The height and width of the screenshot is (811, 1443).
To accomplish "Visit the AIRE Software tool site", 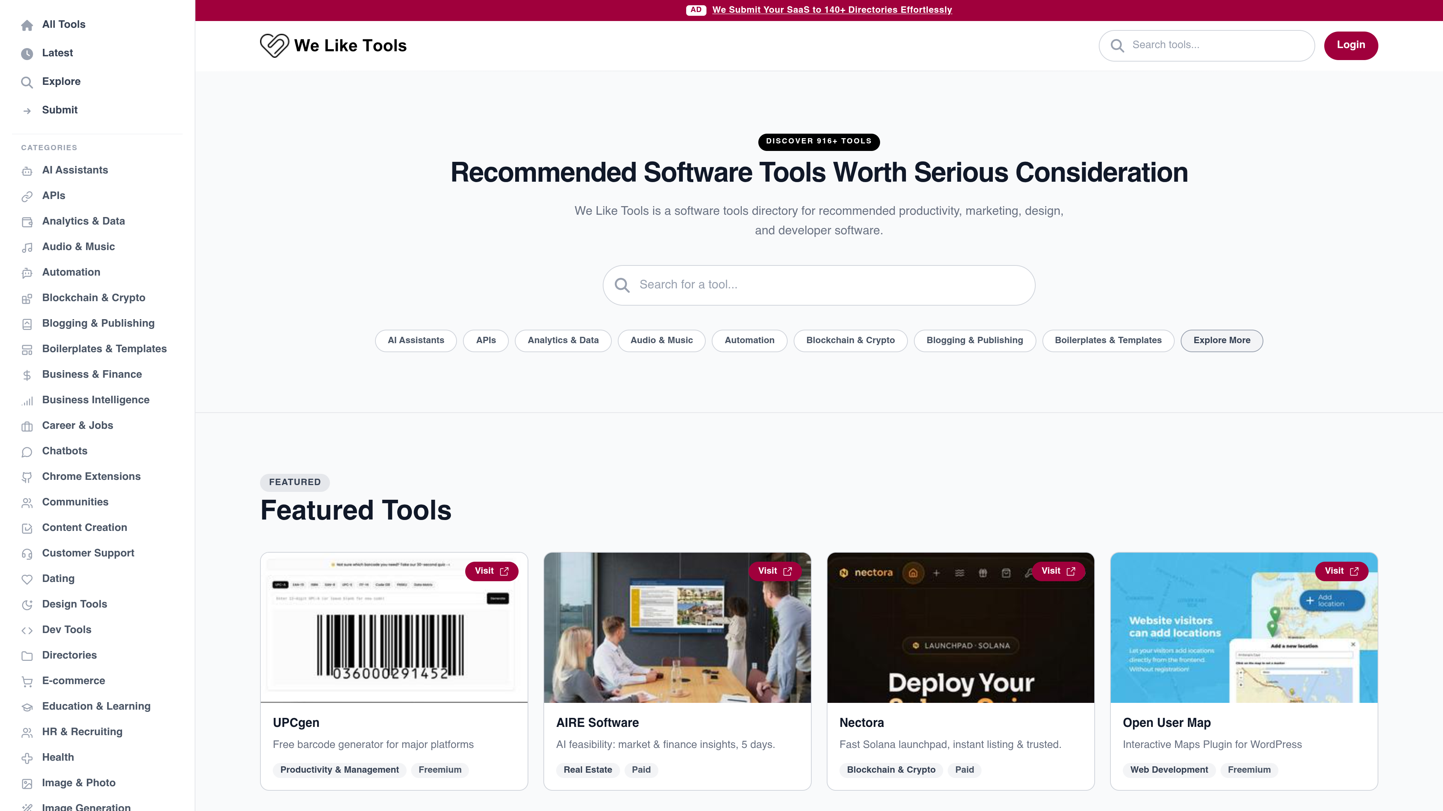I will click(x=775, y=571).
